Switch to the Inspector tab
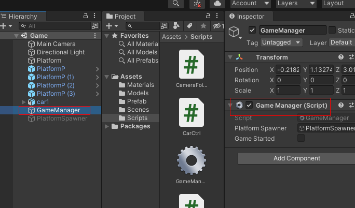The image size is (355, 208). click(x=249, y=16)
